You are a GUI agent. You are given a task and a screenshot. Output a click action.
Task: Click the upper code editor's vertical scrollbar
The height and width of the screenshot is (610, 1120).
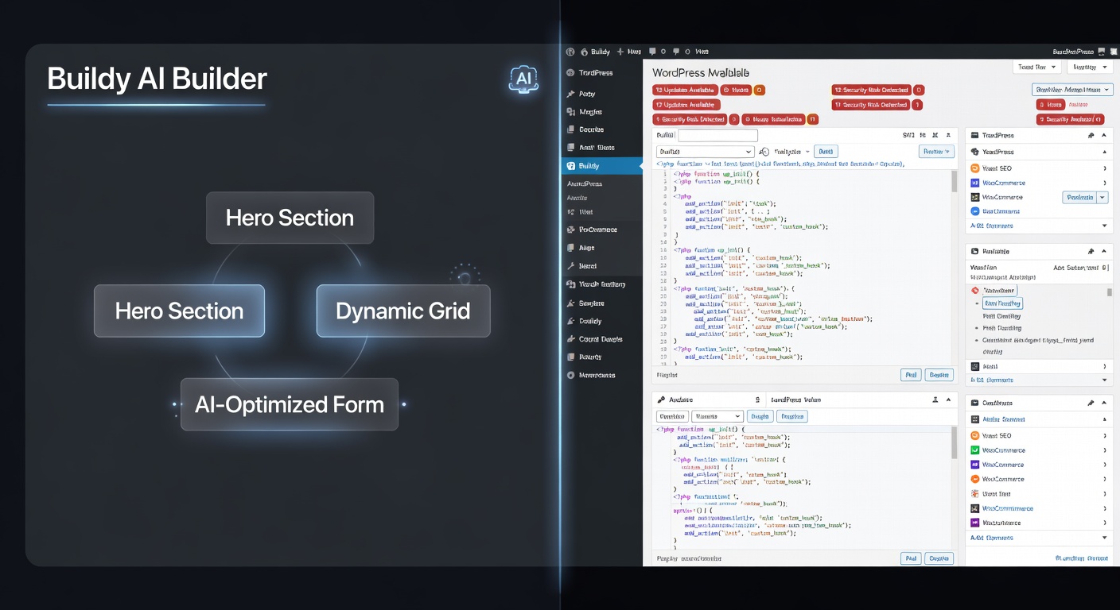(x=955, y=266)
